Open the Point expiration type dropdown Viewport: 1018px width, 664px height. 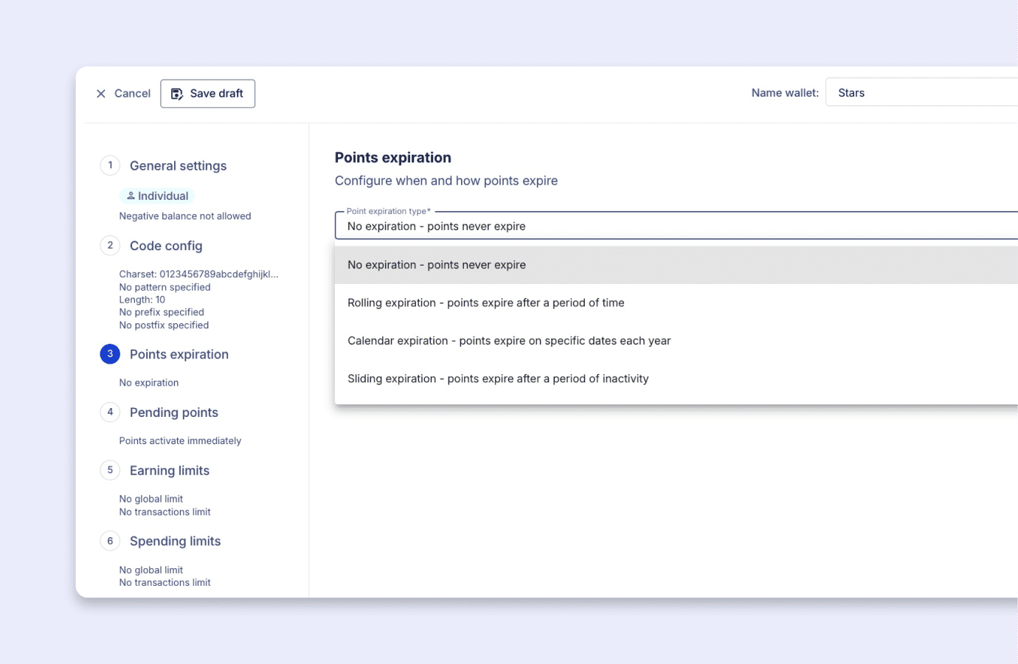[x=676, y=226]
